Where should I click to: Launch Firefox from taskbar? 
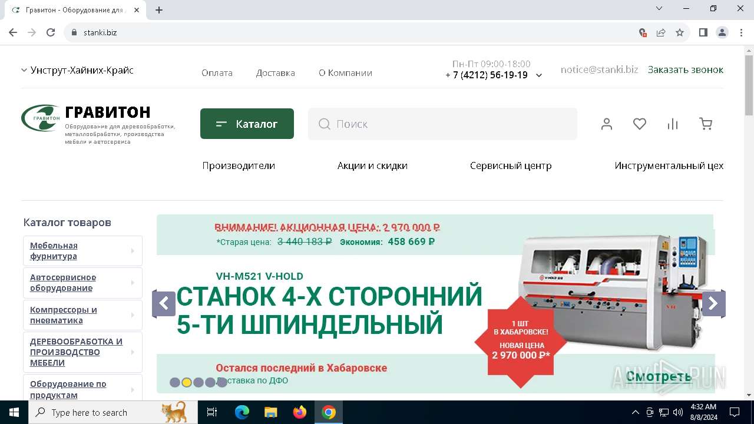pos(300,412)
